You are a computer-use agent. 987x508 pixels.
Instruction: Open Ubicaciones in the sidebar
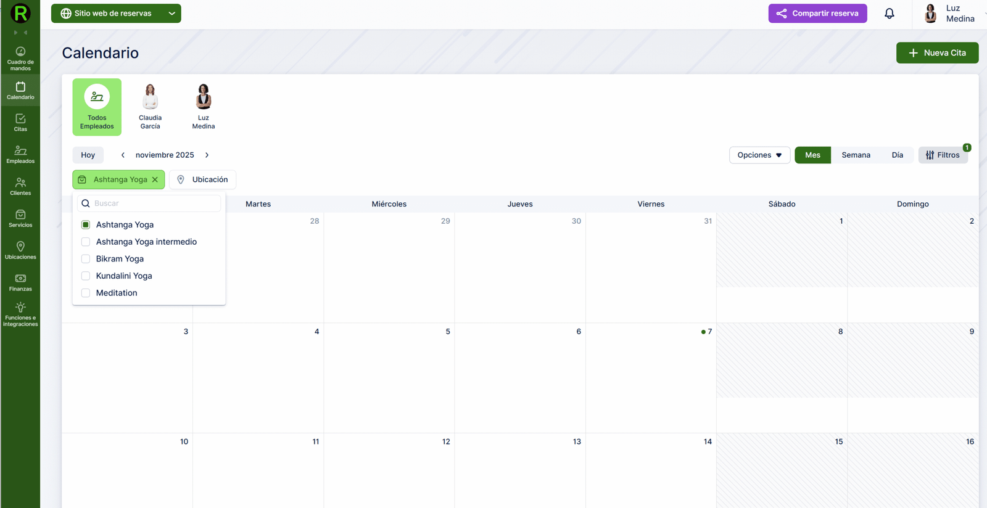point(20,250)
